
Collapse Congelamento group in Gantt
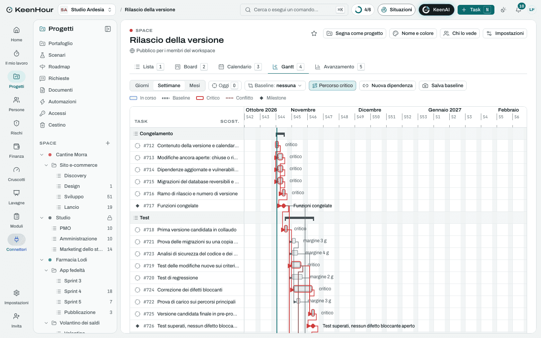[136, 134]
